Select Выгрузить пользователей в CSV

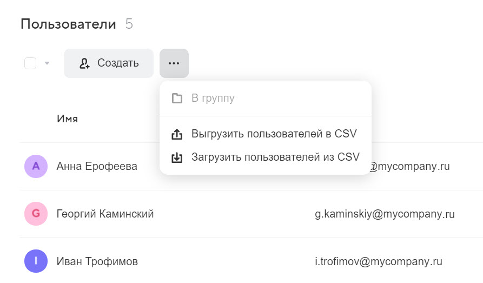pyautogui.click(x=274, y=134)
